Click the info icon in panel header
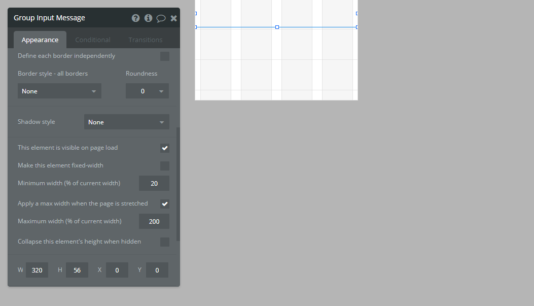 click(x=148, y=18)
